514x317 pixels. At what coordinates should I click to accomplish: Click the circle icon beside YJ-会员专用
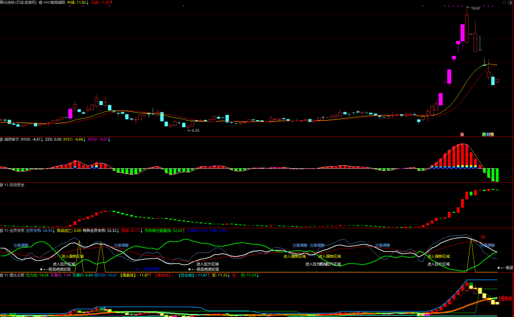(x=2, y=231)
